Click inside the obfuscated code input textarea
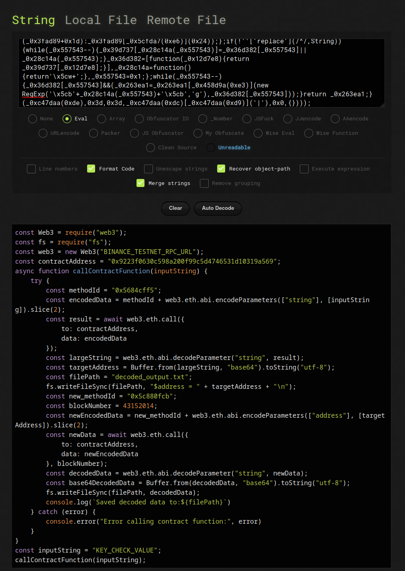 coord(201,73)
